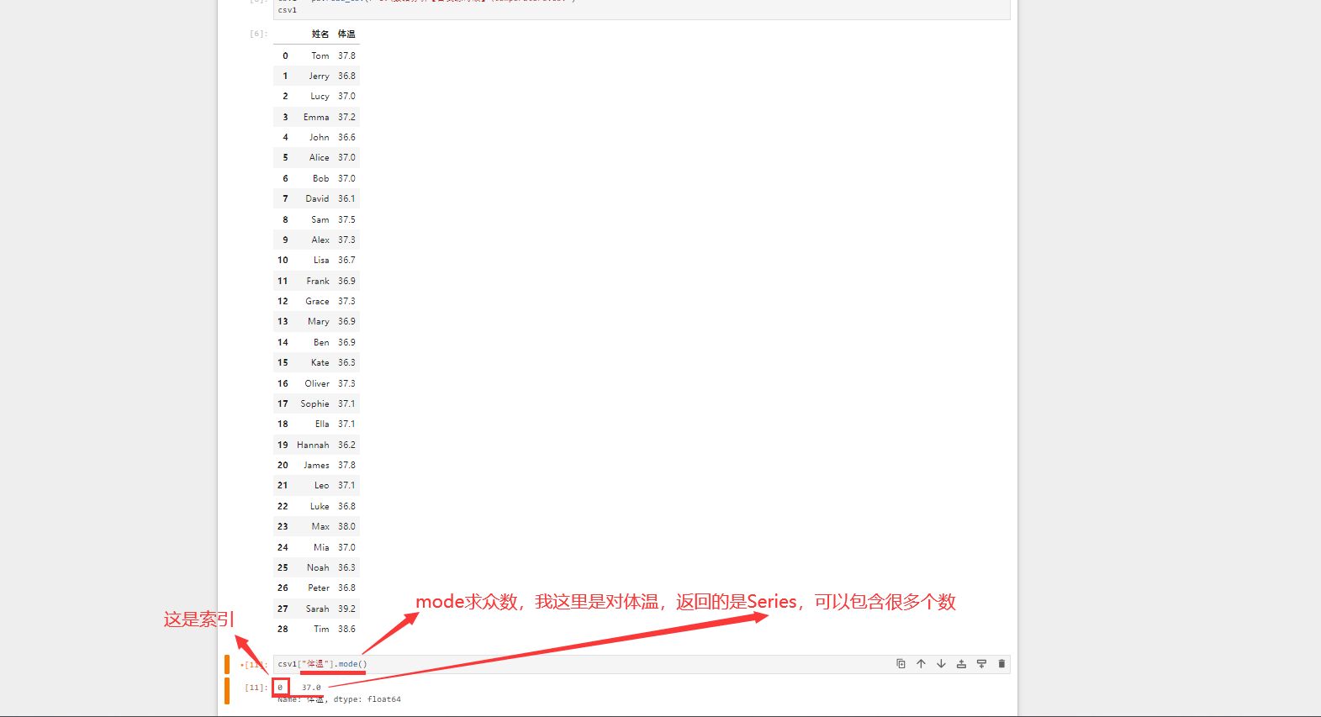Select the name Jerry in row 1

tap(319, 76)
